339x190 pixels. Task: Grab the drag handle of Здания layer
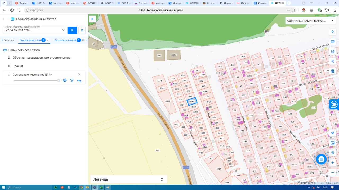[9, 66]
